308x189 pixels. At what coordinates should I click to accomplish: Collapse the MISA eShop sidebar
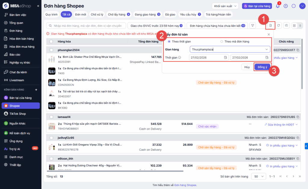pyautogui.click(x=38, y=6)
